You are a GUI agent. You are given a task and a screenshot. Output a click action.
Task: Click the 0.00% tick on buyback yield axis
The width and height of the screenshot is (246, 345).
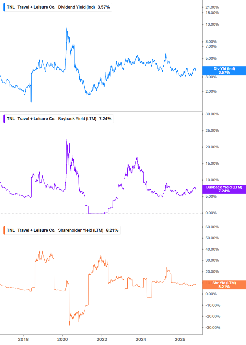point(211,213)
